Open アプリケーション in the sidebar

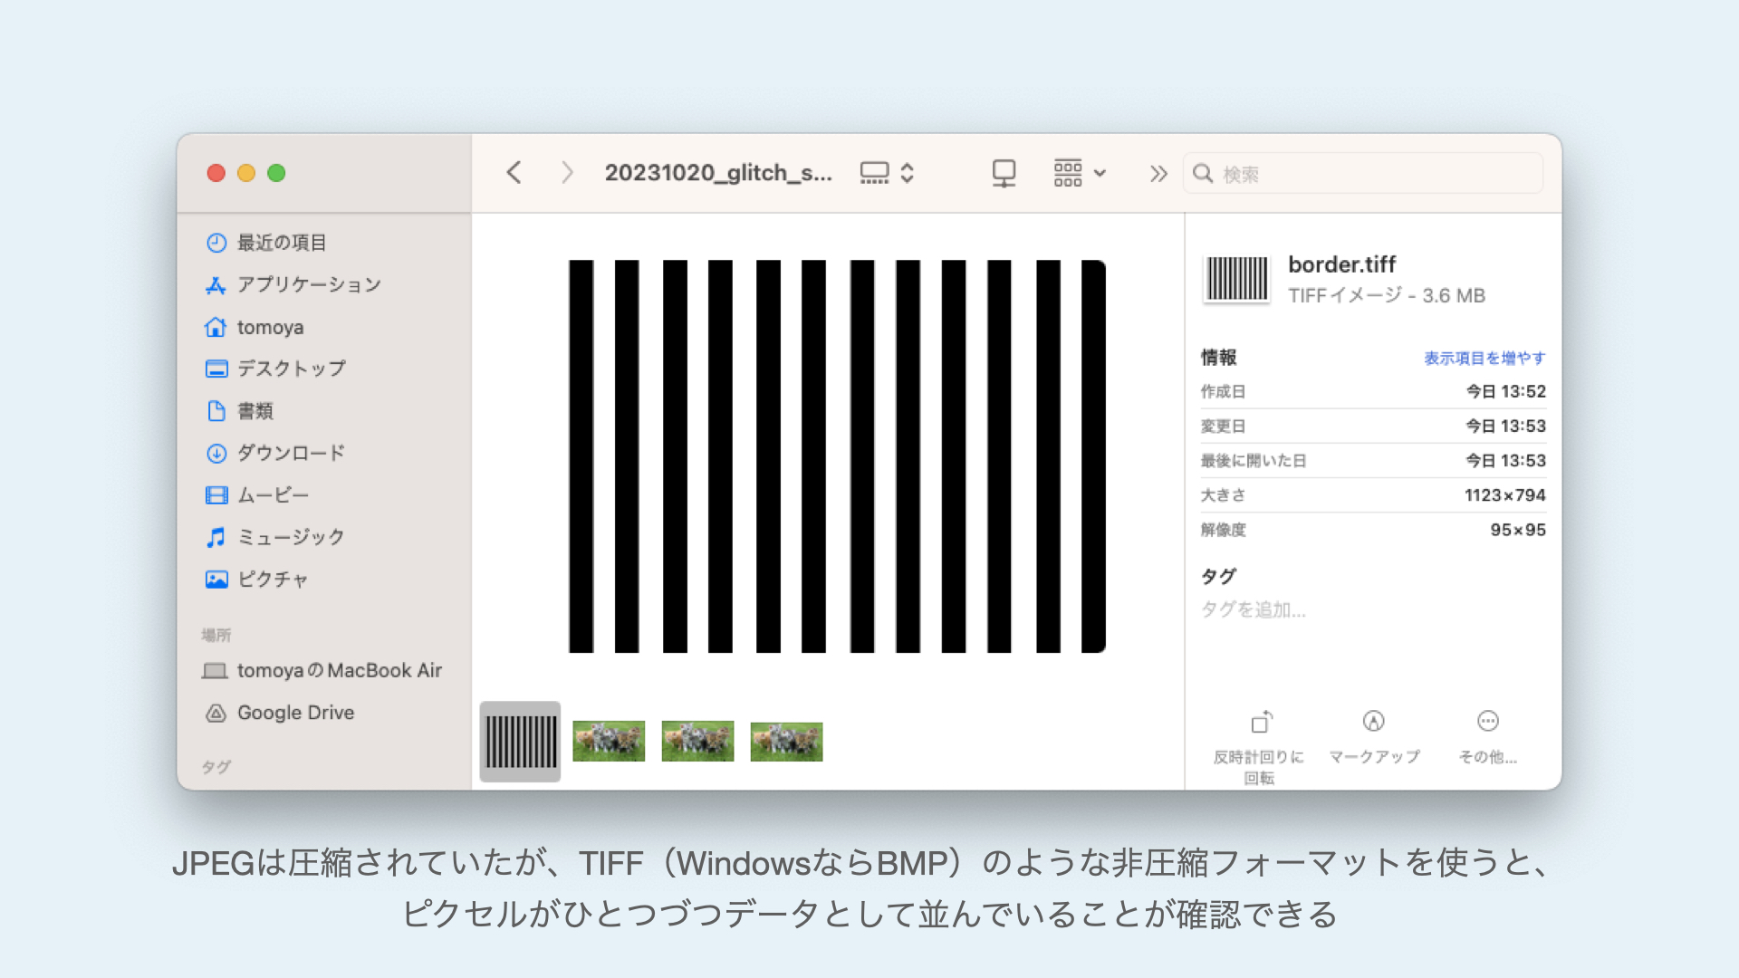pos(308,285)
